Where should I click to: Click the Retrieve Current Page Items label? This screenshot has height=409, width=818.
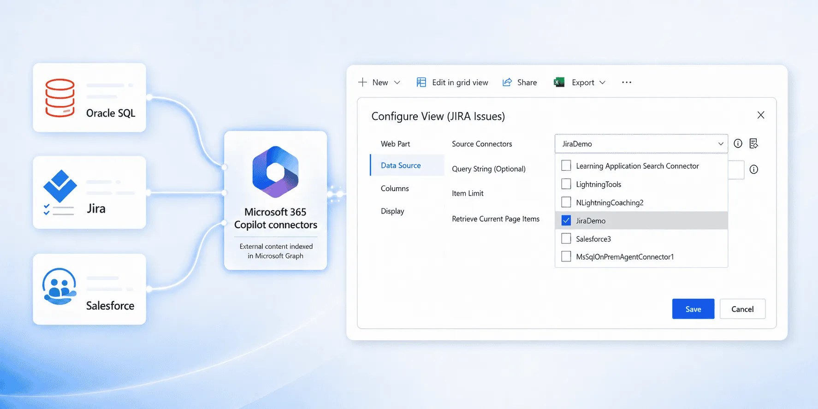[496, 219]
